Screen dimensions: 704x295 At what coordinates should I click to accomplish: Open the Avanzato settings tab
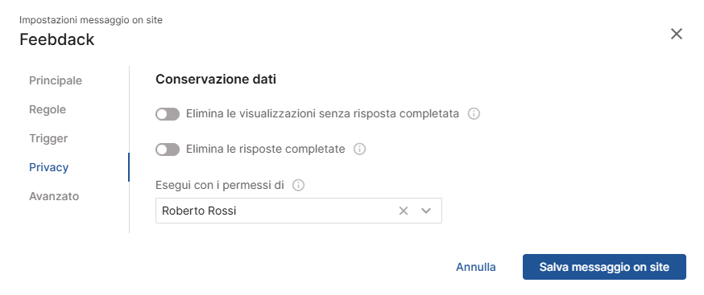[54, 196]
